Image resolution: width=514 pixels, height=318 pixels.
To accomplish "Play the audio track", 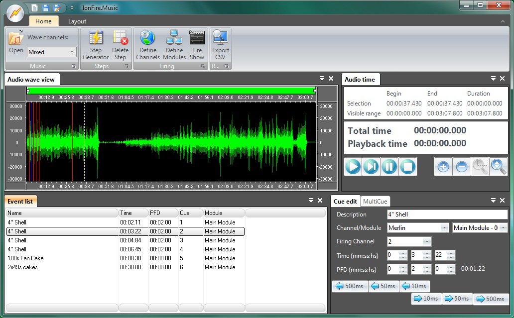I will 353,167.
